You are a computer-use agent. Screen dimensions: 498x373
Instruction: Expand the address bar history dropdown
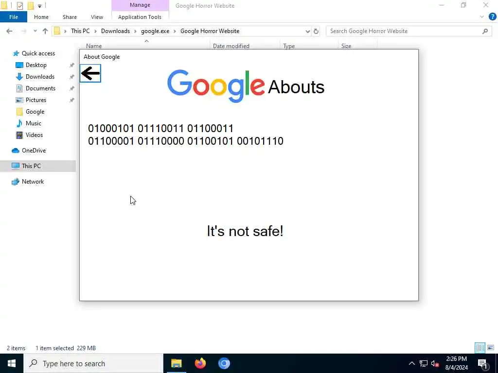coord(307,31)
